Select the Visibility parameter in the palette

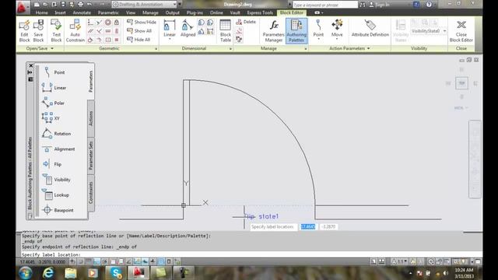(x=57, y=180)
